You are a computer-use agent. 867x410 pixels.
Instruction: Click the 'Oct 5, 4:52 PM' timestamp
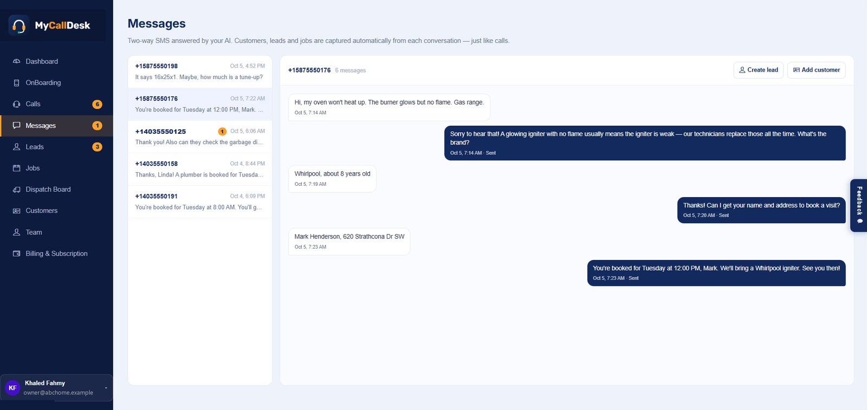(248, 66)
